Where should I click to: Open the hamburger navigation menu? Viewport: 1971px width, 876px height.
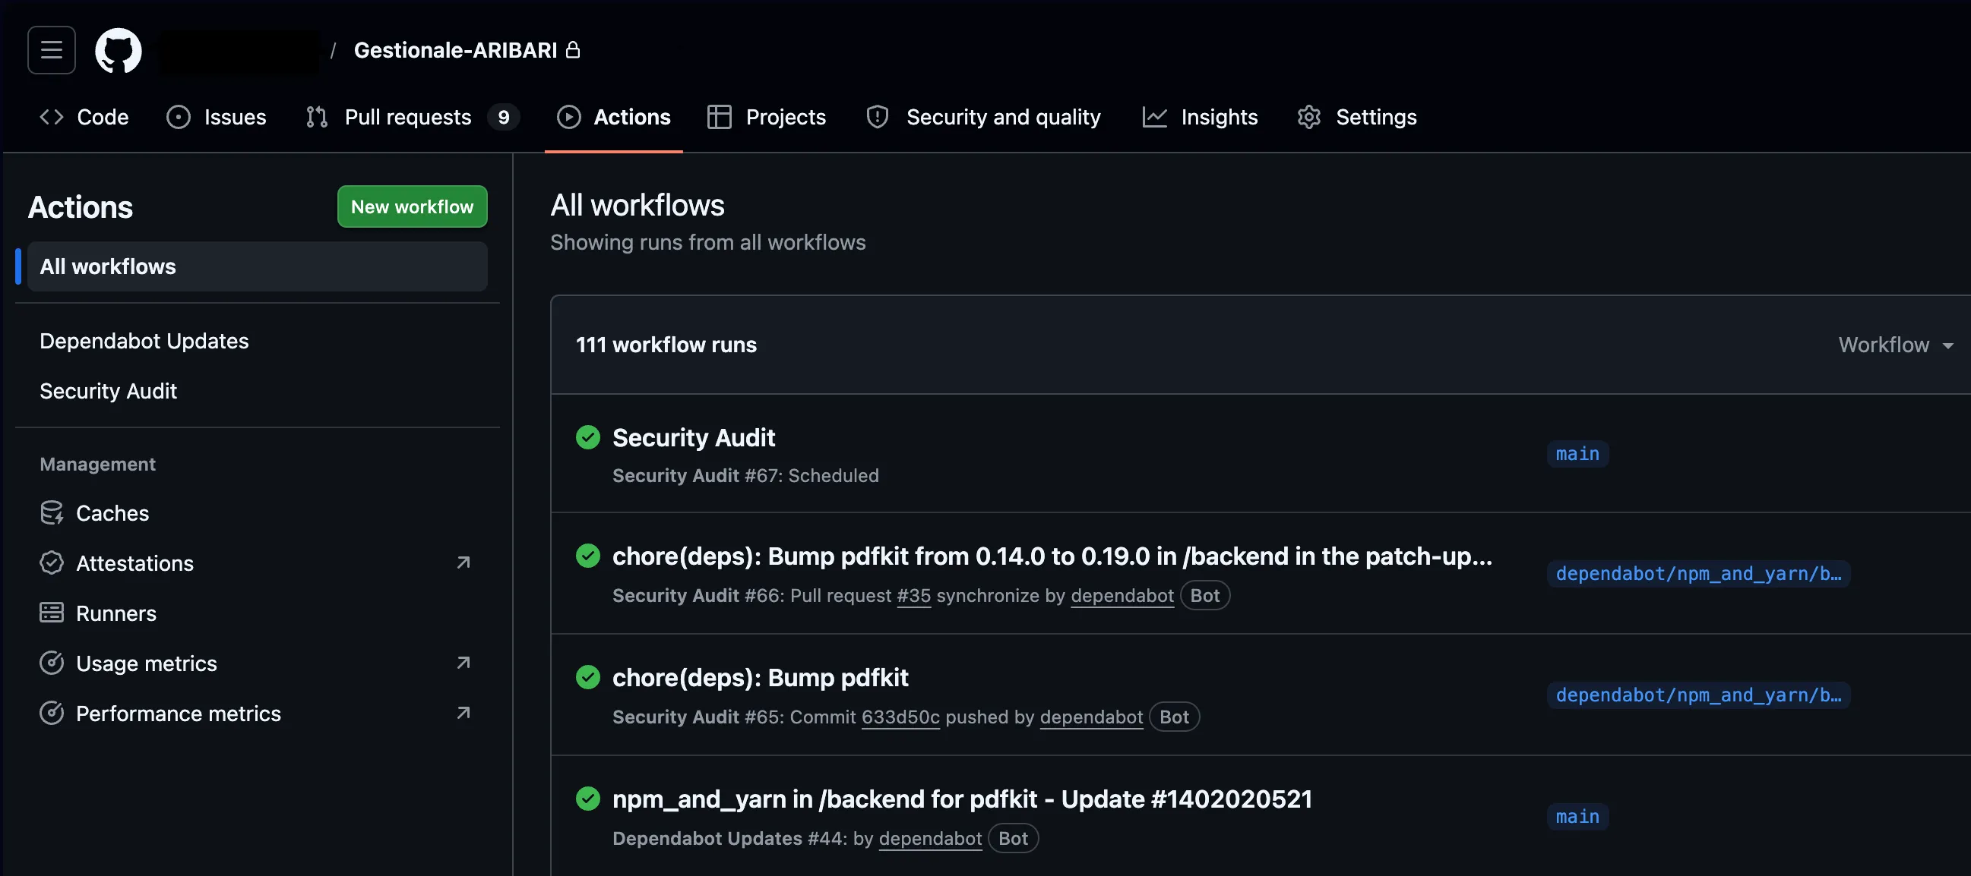click(51, 49)
